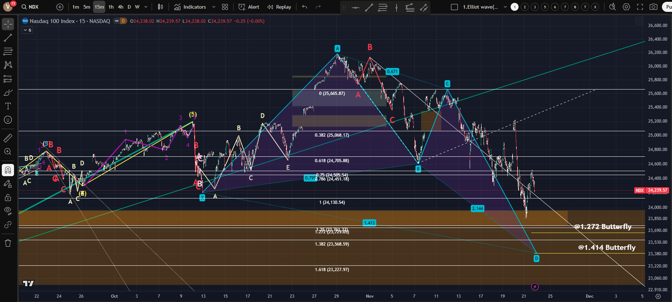Select the Text annotation tool
Image resolution: width=672 pixels, height=302 pixels.
click(x=8, y=106)
